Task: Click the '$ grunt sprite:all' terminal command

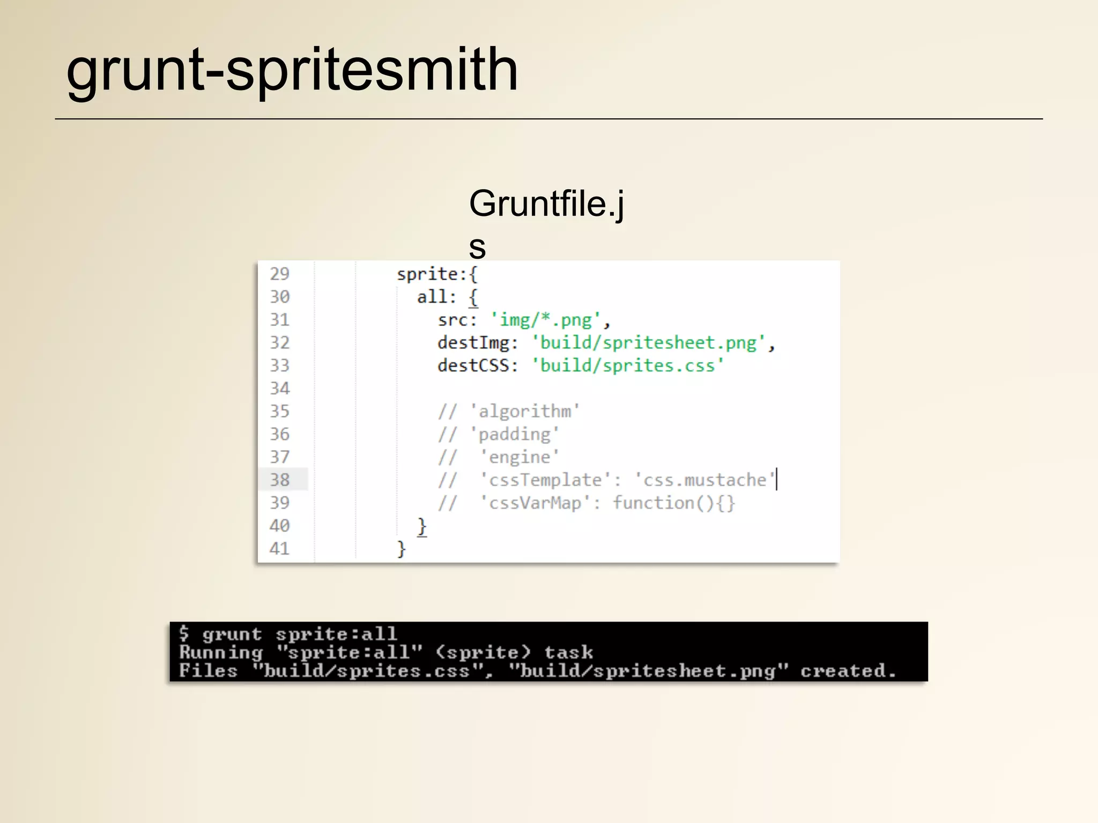Action: [288, 634]
